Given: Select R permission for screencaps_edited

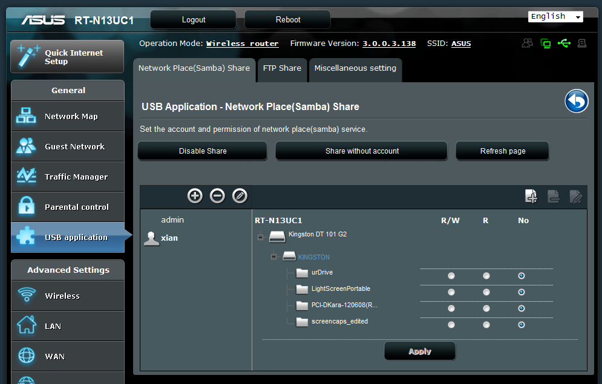Looking at the screenshot, I should (486, 325).
